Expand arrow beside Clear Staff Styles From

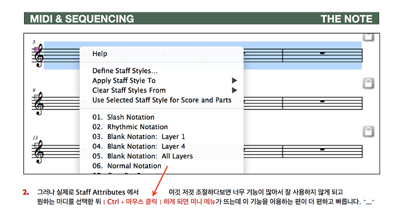pos(234,91)
